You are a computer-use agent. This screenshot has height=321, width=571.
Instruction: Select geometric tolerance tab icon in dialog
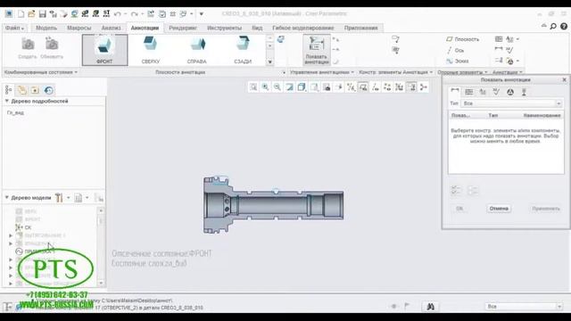coord(469,92)
